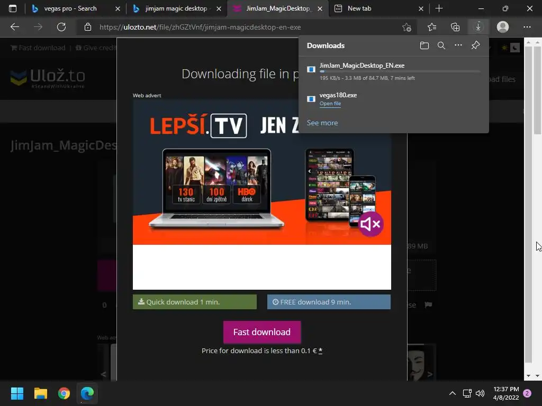Switch to the jimjam magic desktop tab

click(x=176, y=8)
